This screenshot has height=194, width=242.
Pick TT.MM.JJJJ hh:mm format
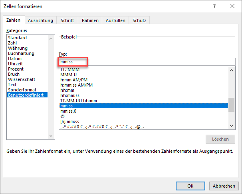(x=144, y=101)
